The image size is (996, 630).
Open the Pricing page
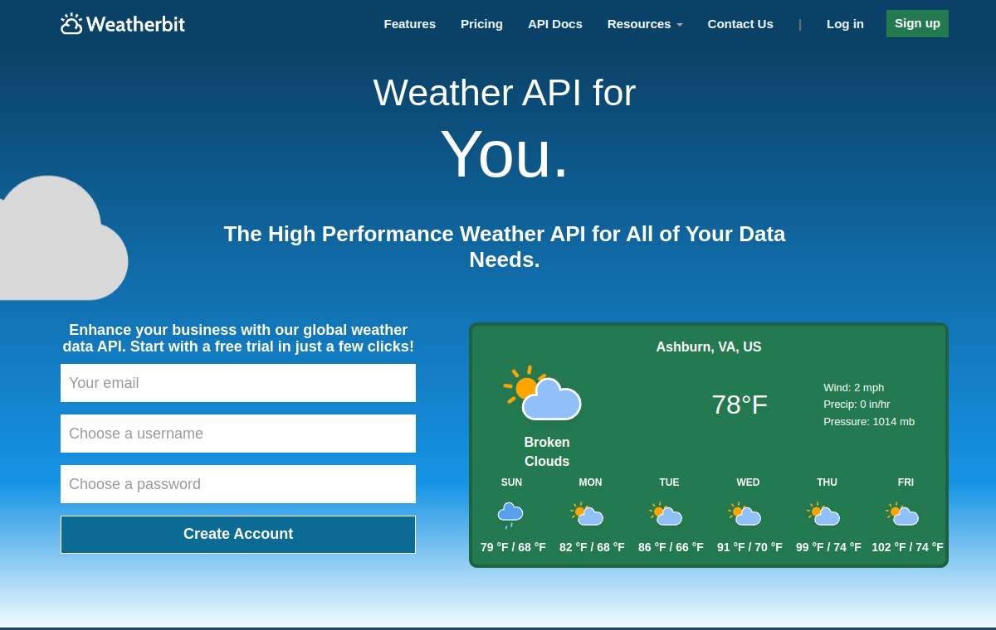click(481, 24)
